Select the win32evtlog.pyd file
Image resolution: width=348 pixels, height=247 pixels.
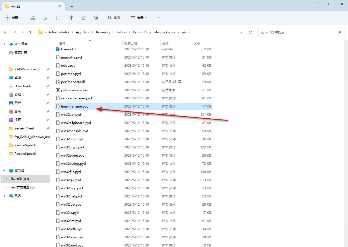(133, 164)
